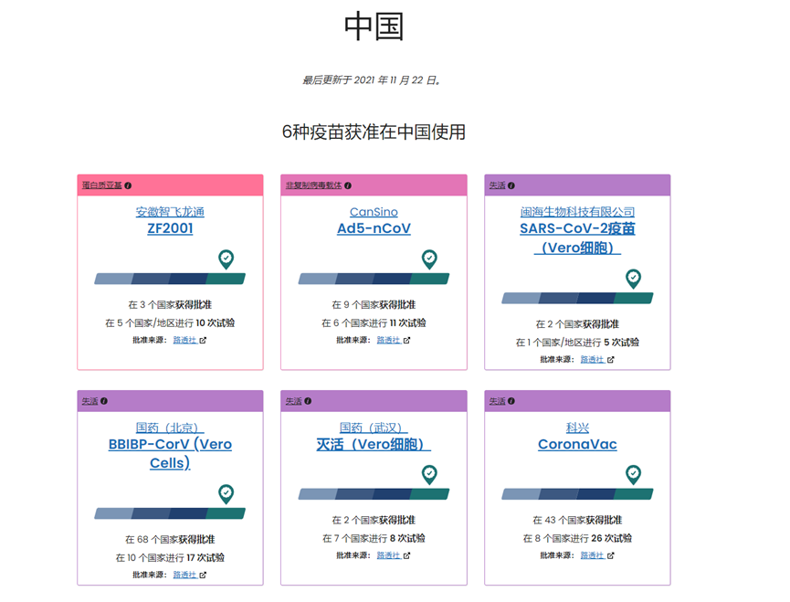Click progress bar in CoronaVac card

click(x=577, y=494)
